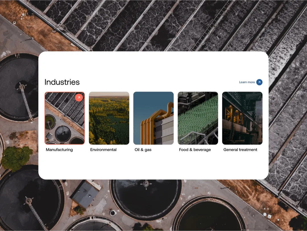307x231 pixels.
Task: Click the Food & beverage label
Action: coord(195,150)
